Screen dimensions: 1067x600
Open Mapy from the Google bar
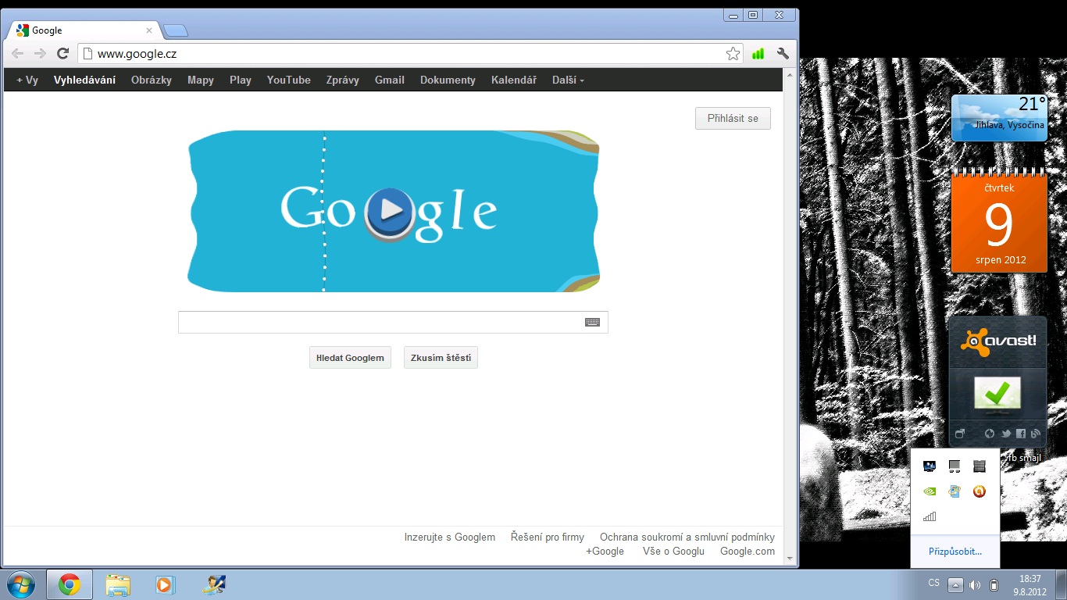pos(201,80)
